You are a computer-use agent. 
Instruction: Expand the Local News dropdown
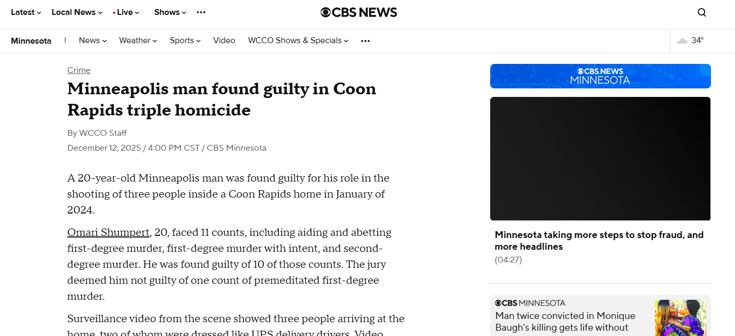click(x=77, y=12)
